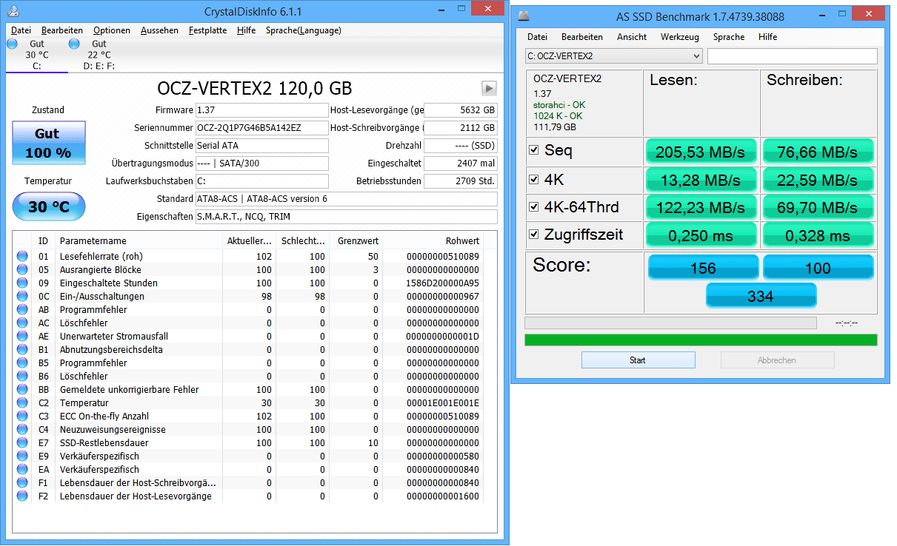897x546 pixels.
Task: Click the total score 334 button
Action: (x=761, y=295)
